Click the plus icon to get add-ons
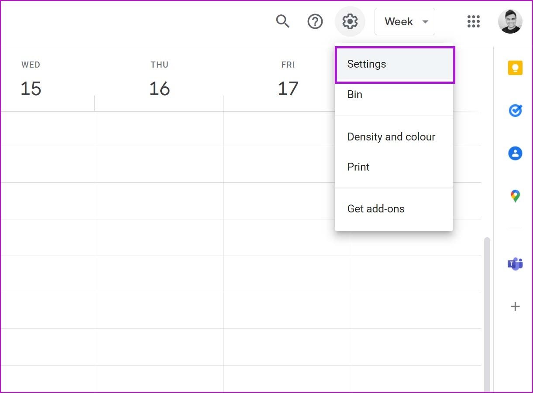The width and height of the screenshot is (533, 393). 516,306
